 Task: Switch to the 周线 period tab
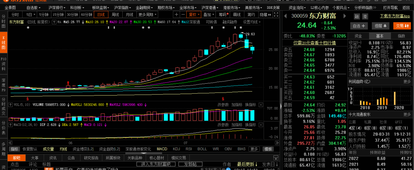[x=115, y=15]
